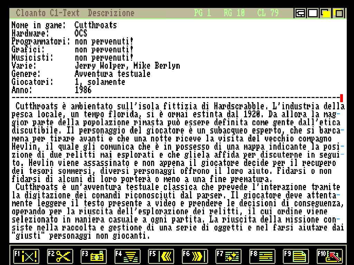Click the white square gadget in title bar
The width and height of the screenshot is (354, 265).
point(313,13)
